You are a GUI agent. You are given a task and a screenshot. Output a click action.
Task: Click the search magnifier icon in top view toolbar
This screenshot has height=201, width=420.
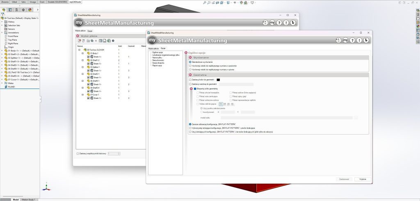click(x=205, y=3)
